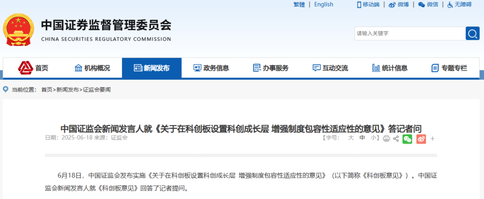The image size is (484, 199).
Task: Click the location pin icon
Action: pyautogui.click(x=5, y=89)
